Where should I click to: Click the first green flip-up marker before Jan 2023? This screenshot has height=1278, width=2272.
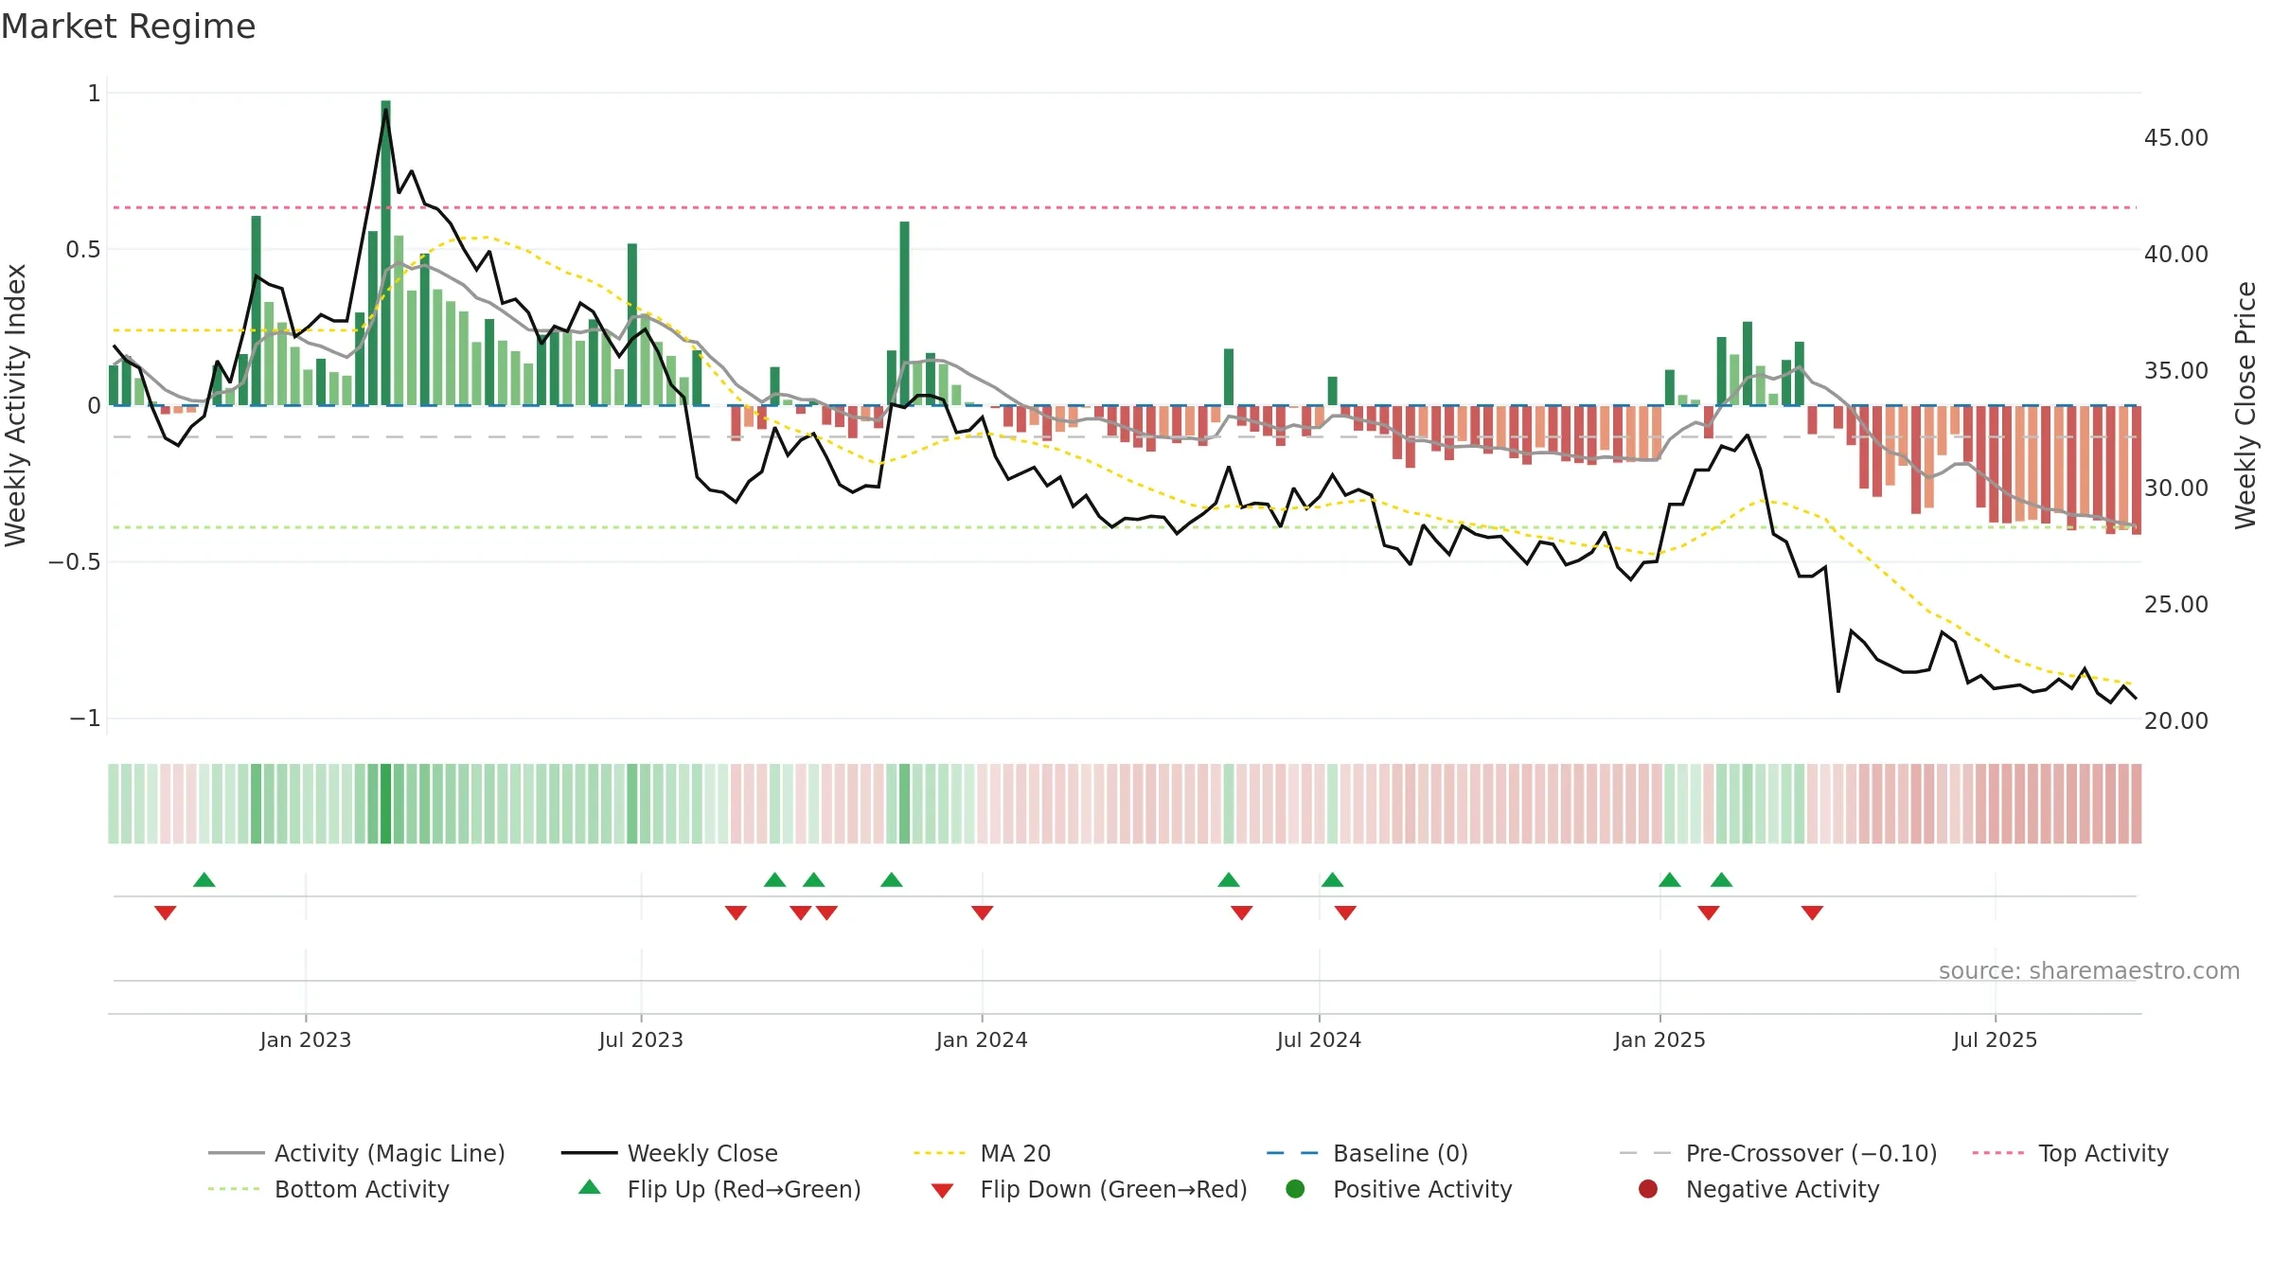coord(204,879)
